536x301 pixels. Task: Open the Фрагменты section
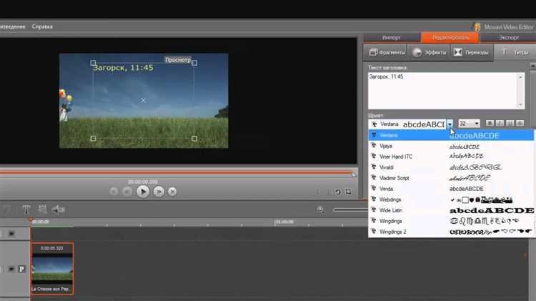387,52
